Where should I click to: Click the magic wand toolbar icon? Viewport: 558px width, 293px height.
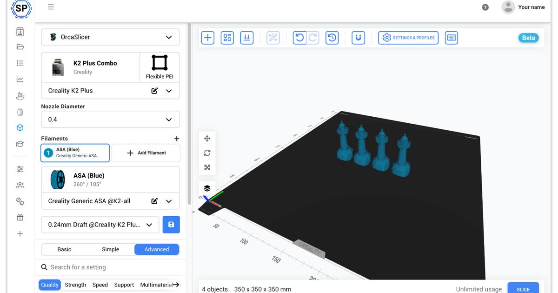pos(273,38)
